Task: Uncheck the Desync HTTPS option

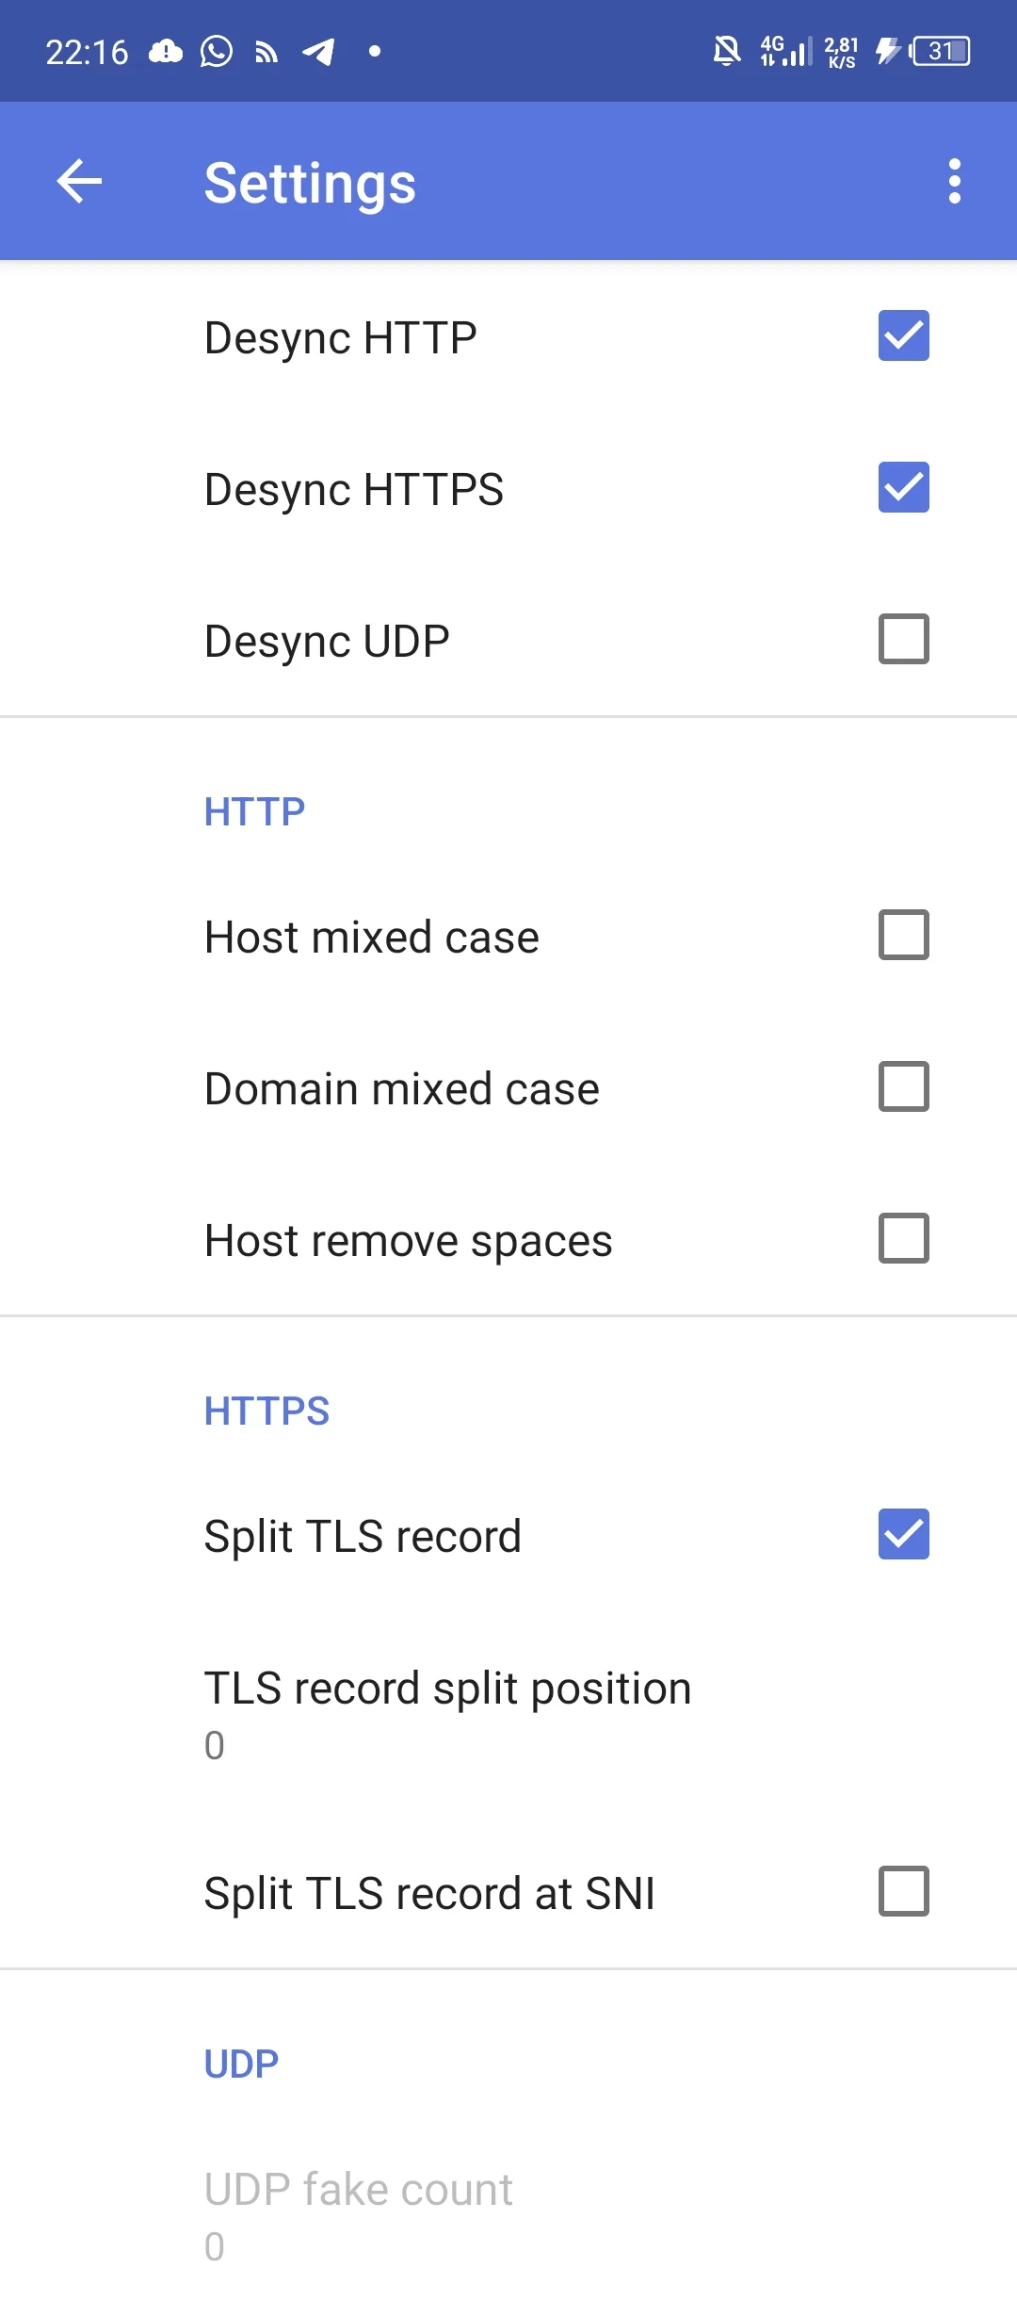Action: click(903, 488)
